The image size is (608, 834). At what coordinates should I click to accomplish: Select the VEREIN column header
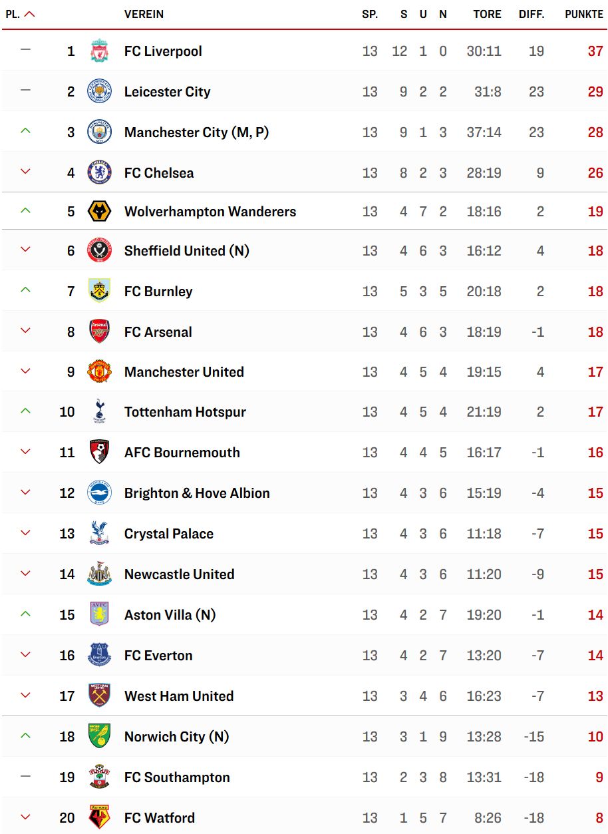(144, 14)
